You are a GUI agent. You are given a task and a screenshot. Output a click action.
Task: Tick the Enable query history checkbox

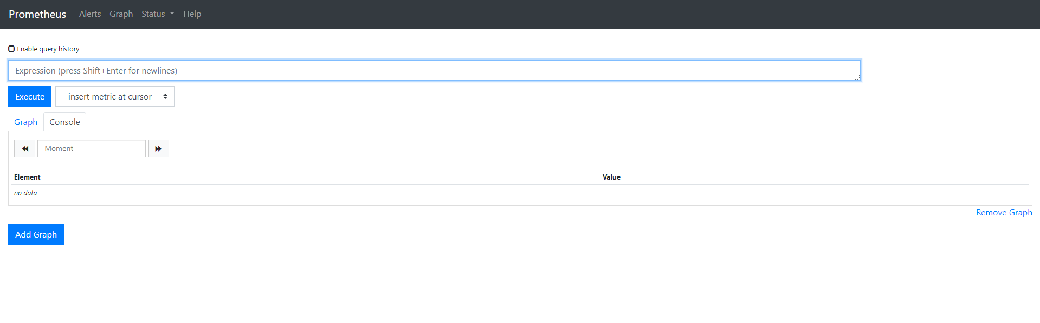click(x=11, y=49)
